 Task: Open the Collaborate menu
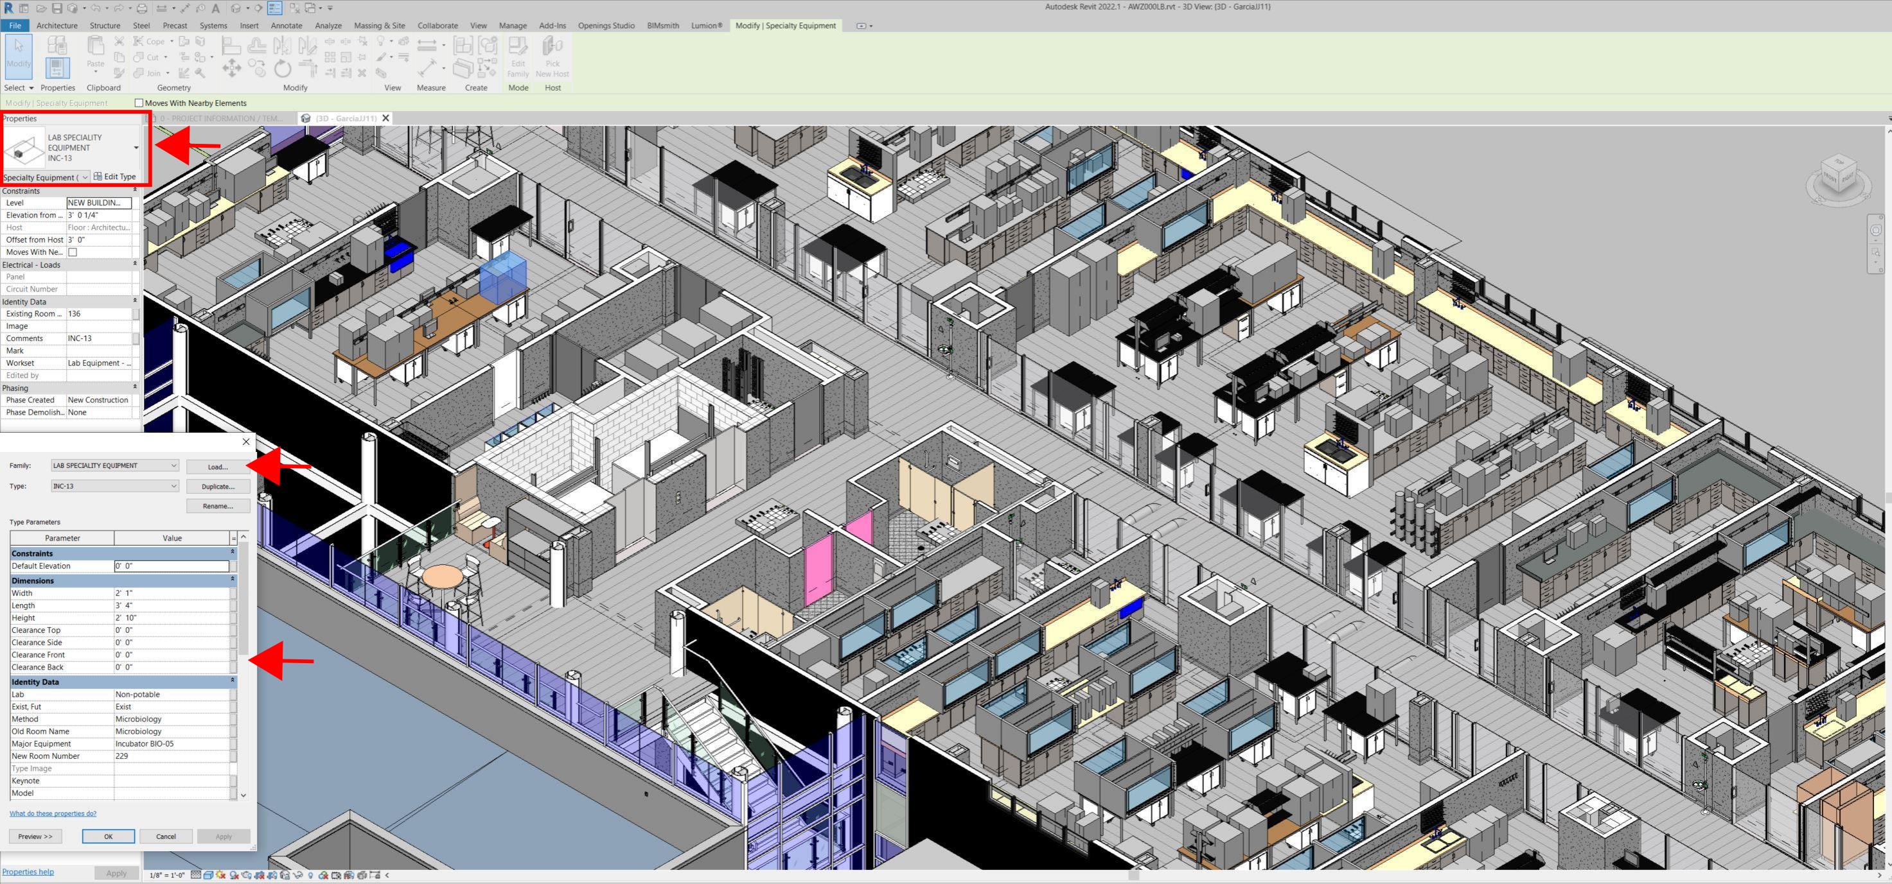(x=438, y=25)
